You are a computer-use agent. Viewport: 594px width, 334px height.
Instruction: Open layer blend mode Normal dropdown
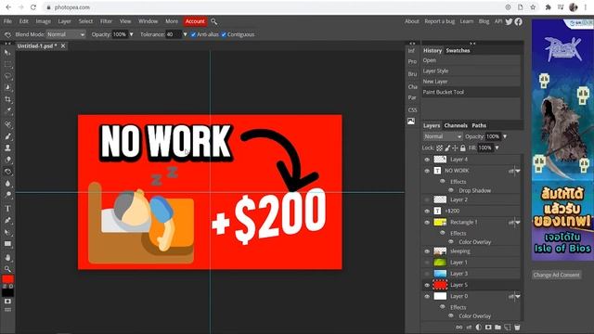[443, 136]
